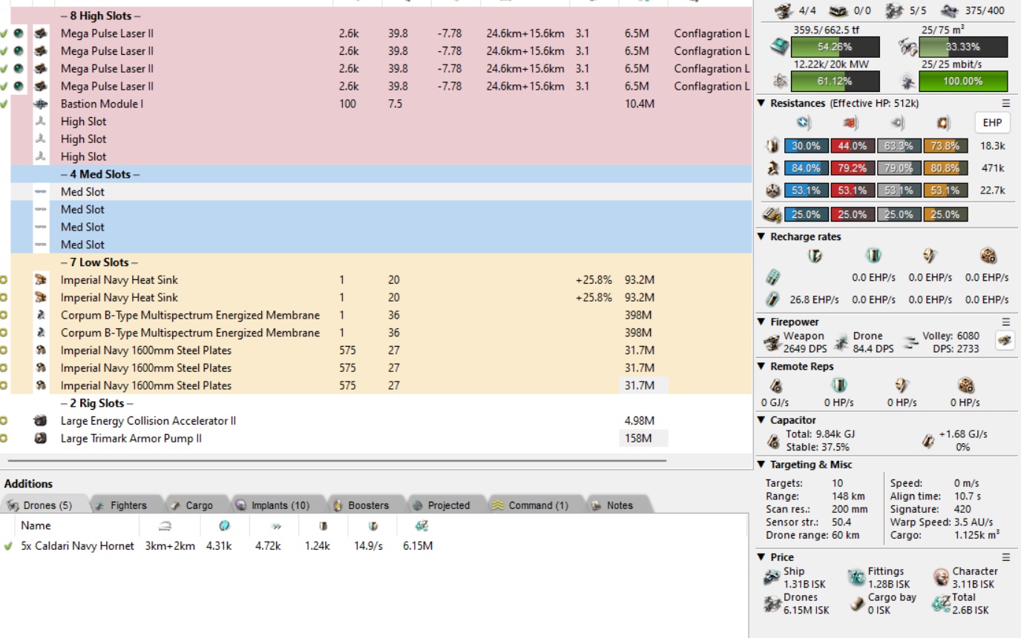Image resolution: width=1021 pixels, height=638 pixels.
Task: Click the launcher hardpoints icon beside 0/0
Action: tap(838, 10)
